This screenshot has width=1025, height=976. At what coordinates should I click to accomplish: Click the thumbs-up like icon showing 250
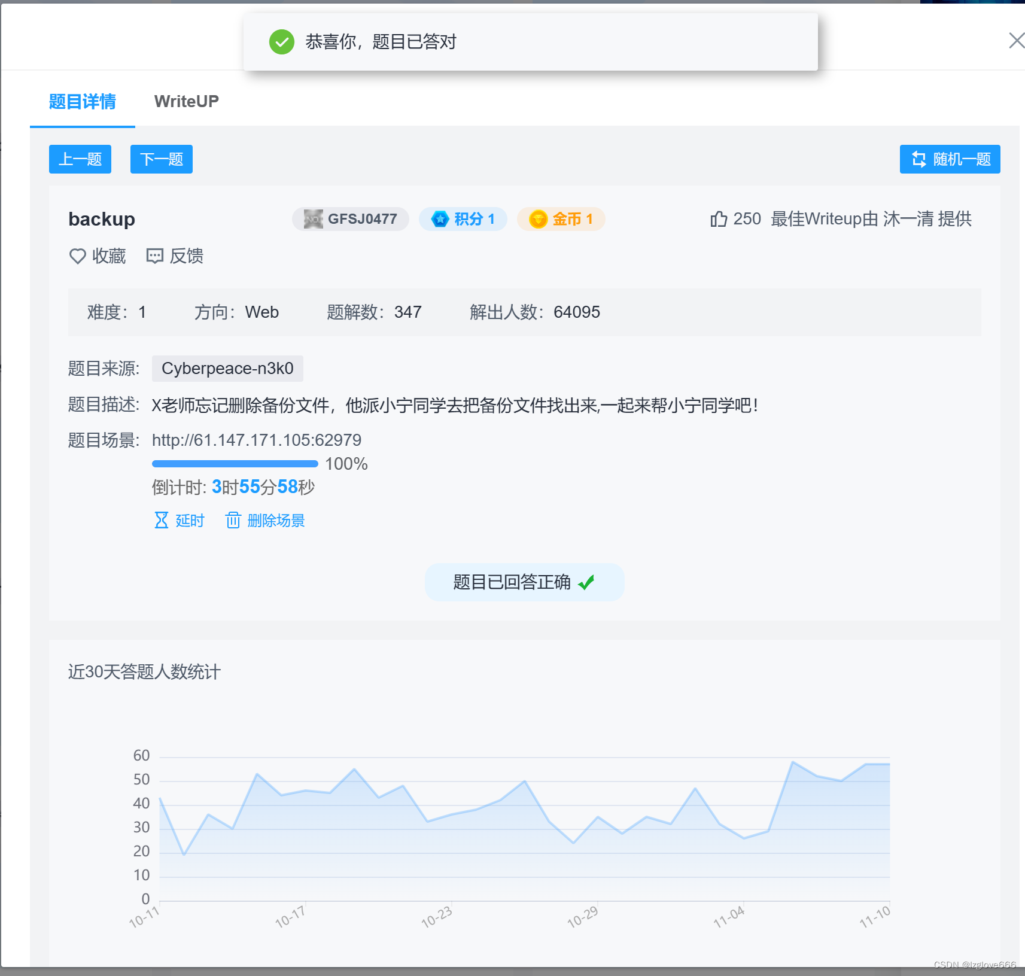(x=718, y=219)
